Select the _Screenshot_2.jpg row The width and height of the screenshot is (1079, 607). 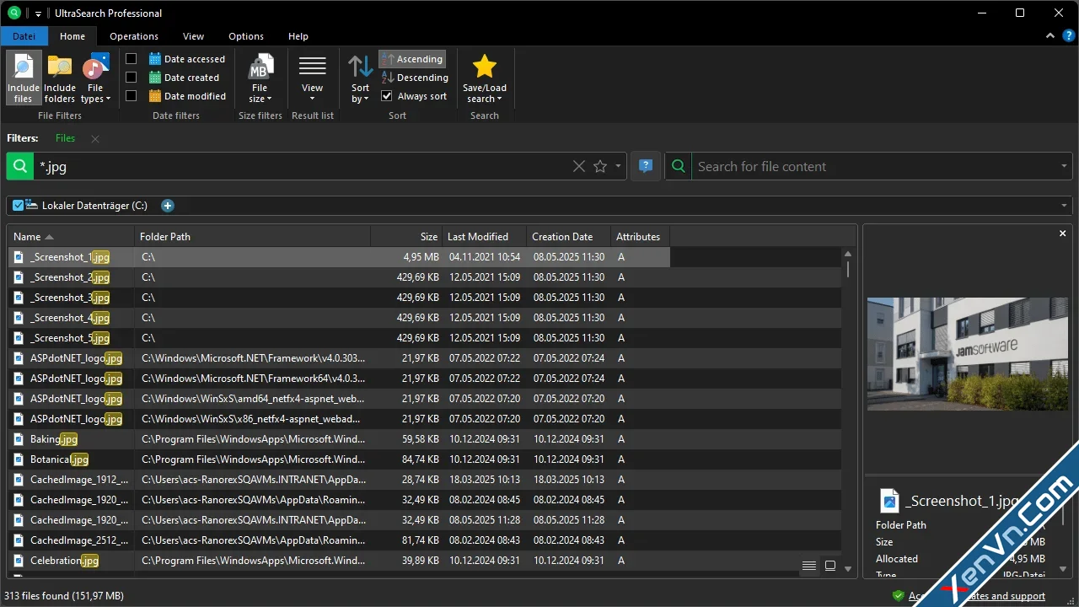coord(425,277)
